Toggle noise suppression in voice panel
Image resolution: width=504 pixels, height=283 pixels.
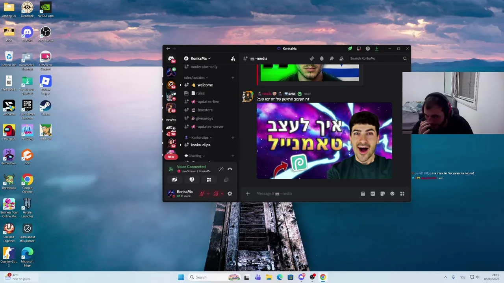(x=221, y=169)
